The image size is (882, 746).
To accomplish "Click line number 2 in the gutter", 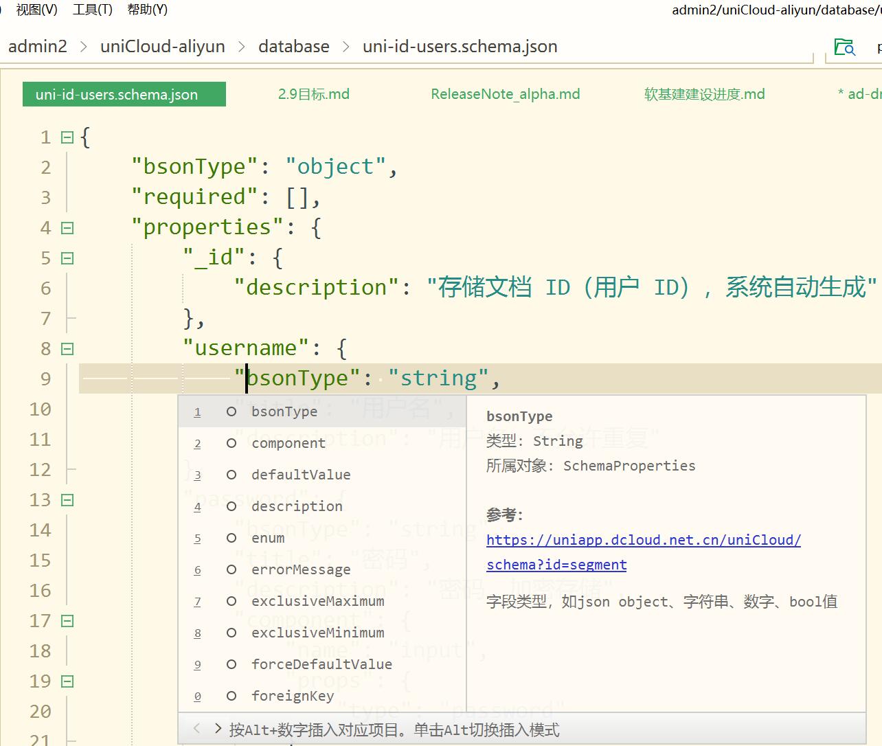I will [45, 168].
